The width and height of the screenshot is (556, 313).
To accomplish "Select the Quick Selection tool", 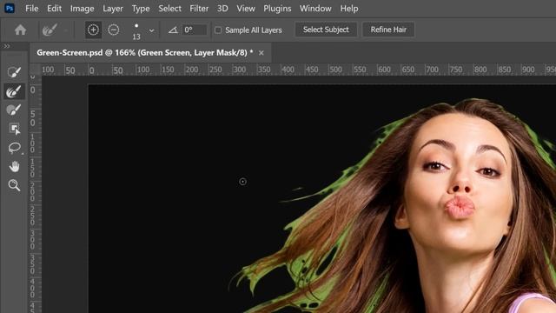I will tap(14, 72).
